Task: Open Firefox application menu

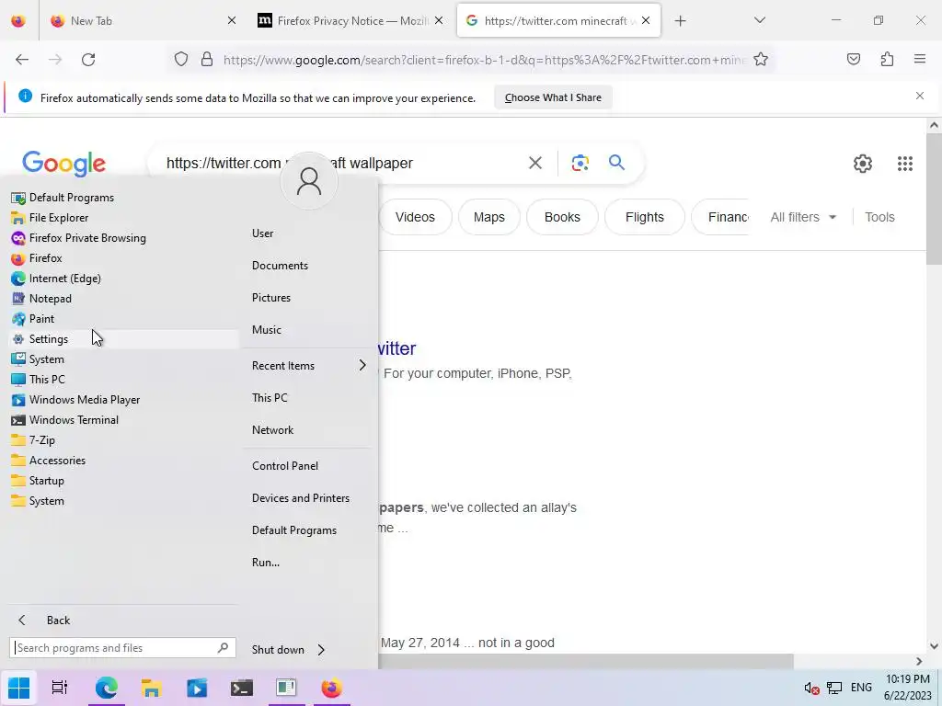Action: click(920, 60)
